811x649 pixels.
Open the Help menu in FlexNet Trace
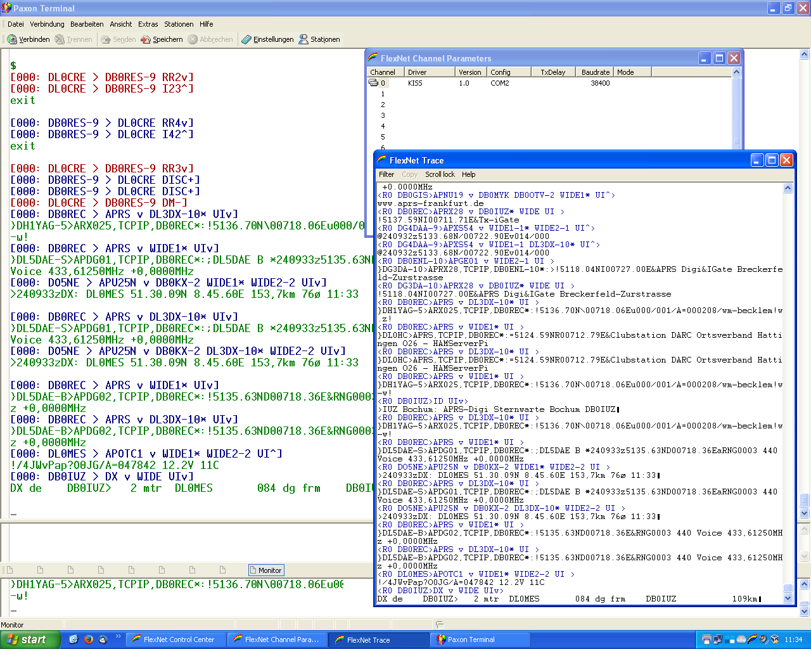point(469,174)
